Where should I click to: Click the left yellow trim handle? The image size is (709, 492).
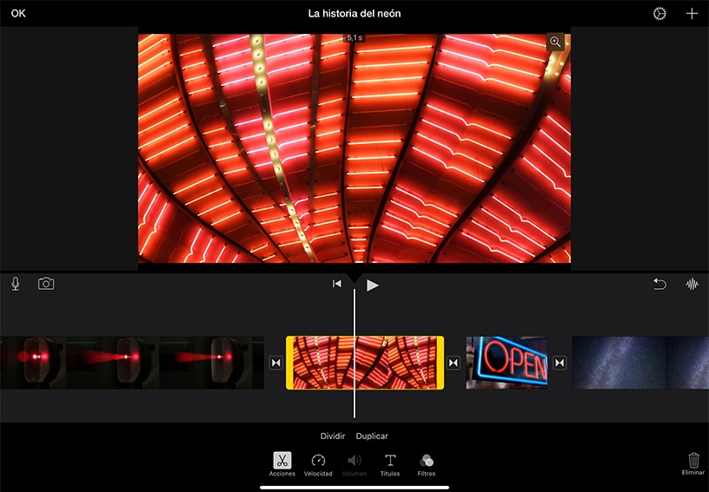289,363
